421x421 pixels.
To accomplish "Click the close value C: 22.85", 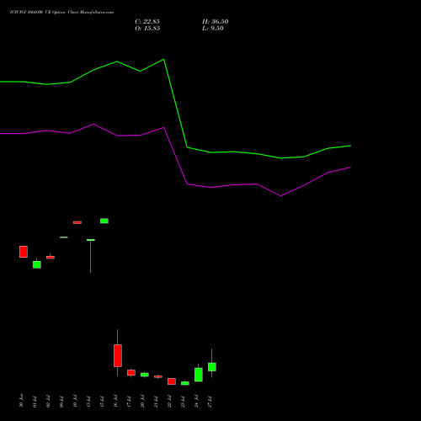I will pos(147,22).
